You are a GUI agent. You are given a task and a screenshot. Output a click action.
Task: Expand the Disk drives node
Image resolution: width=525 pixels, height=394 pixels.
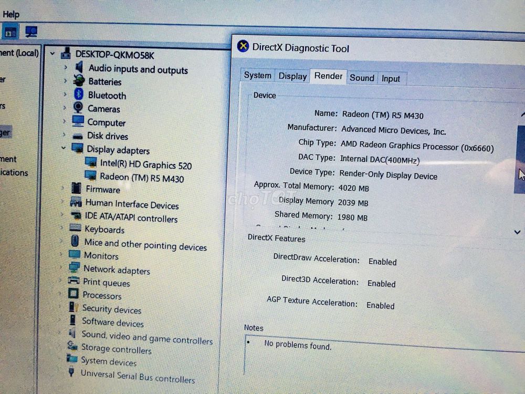pyautogui.click(x=64, y=134)
